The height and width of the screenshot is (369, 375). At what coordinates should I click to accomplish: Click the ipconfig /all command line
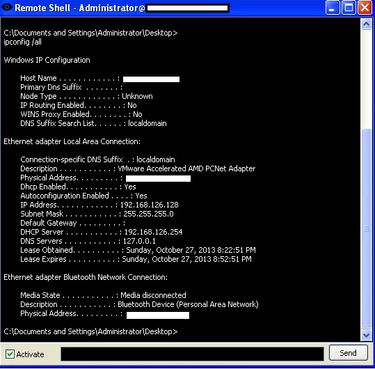(22, 42)
